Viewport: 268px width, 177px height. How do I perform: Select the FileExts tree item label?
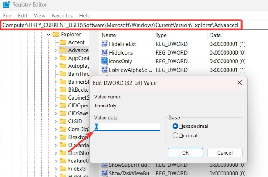tap(77, 169)
